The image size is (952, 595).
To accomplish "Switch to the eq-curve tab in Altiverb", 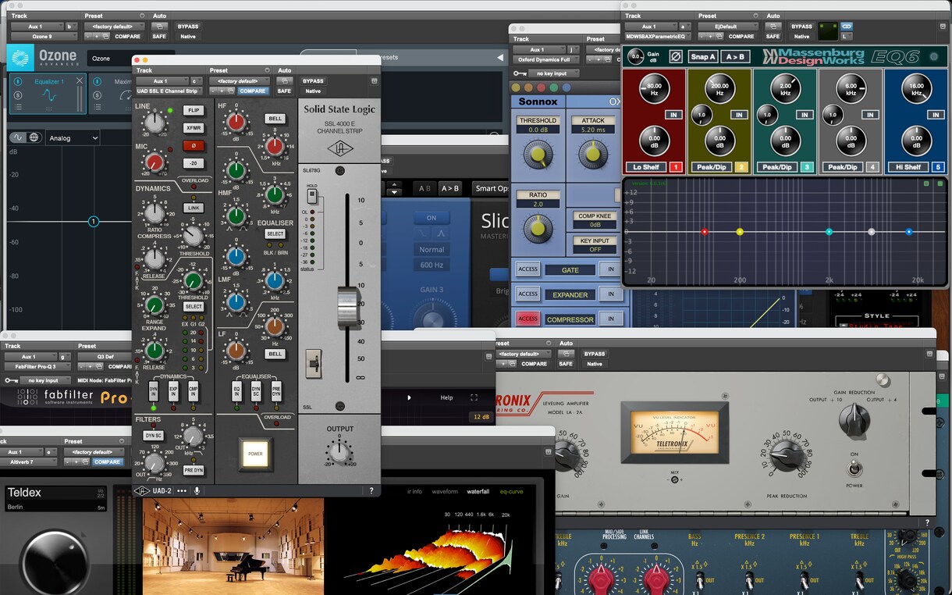I will (512, 491).
